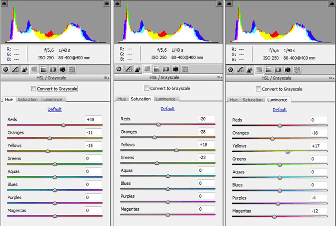Open Split Toning icon in middle panel
336x226 pixels.
pos(156,69)
